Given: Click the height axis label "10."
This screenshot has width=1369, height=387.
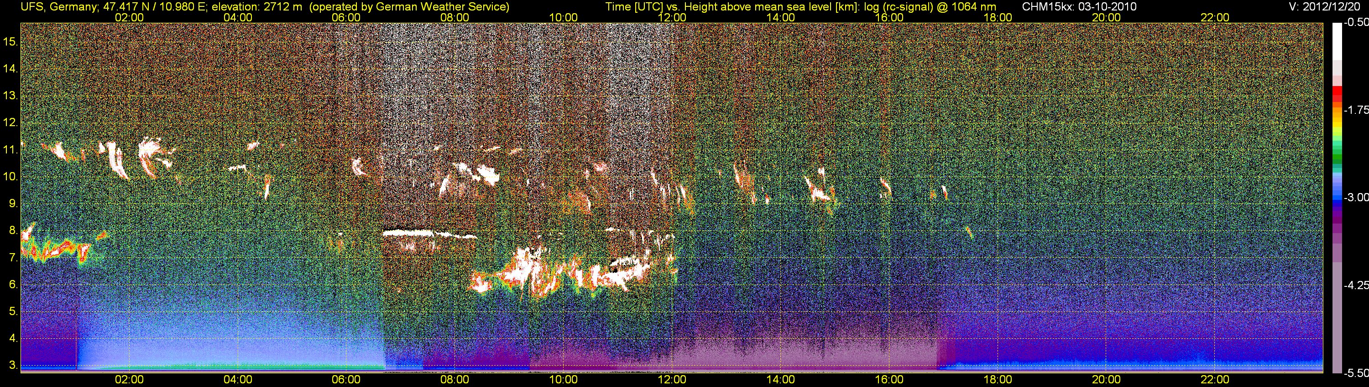Looking at the screenshot, I should (x=10, y=177).
